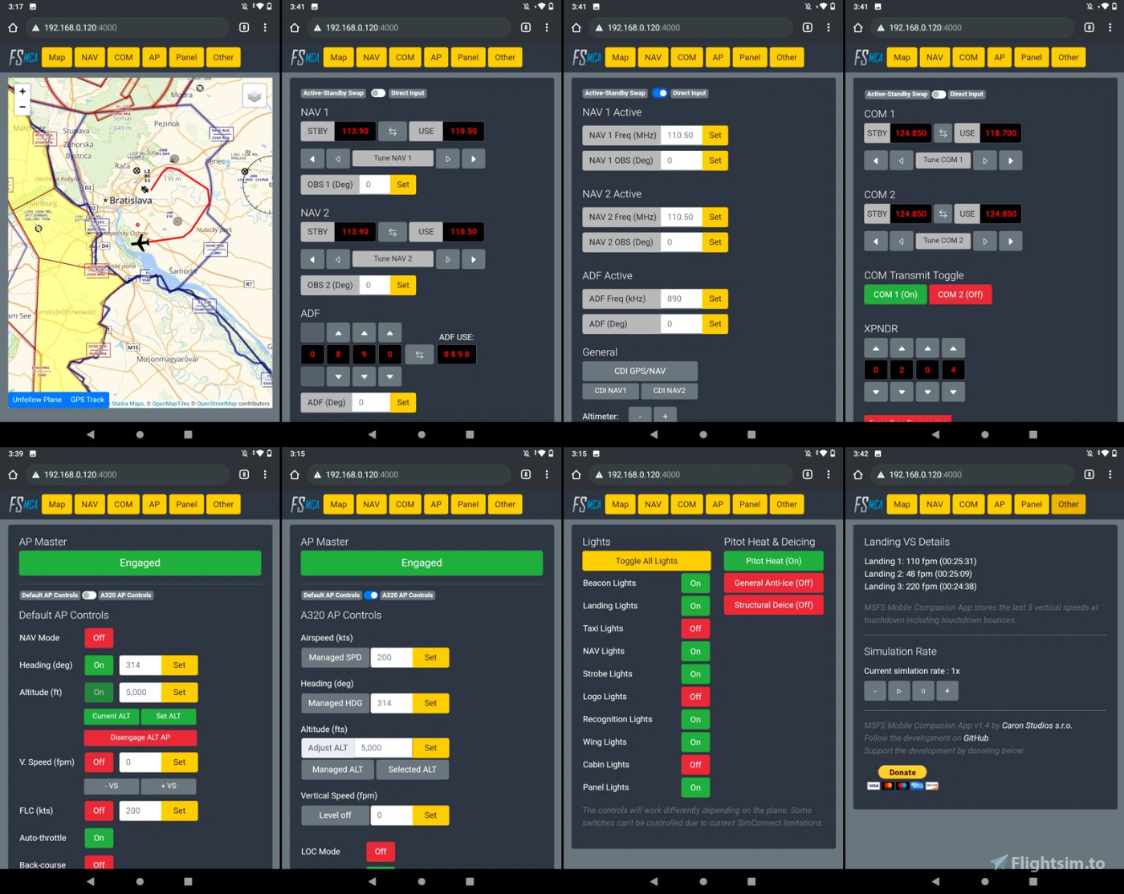Turn on Taxi Lights
Image resolution: width=1124 pixels, height=894 pixels.
click(x=695, y=629)
